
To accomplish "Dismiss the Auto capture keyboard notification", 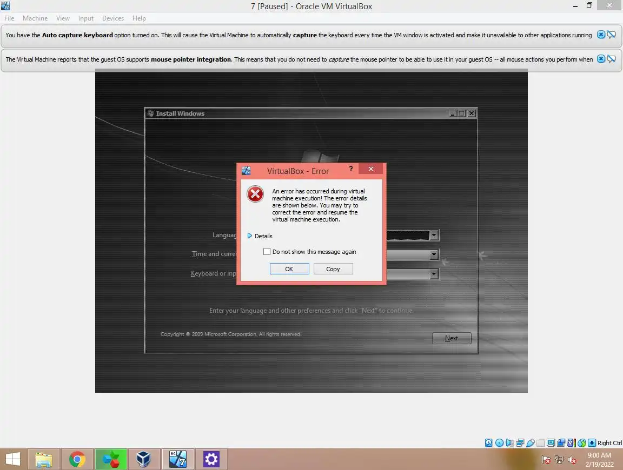I will [x=601, y=35].
